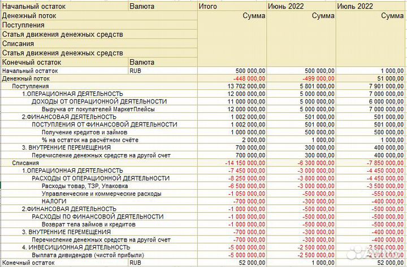Select 'ПОСТУПЛЕНИЯ ОТ ФИНАНСОВОЙ ДЕЯТЕЛЬНОСТИ' row

[203, 124]
